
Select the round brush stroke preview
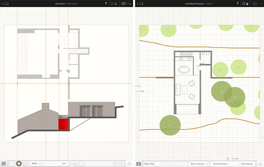tap(18, 164)
